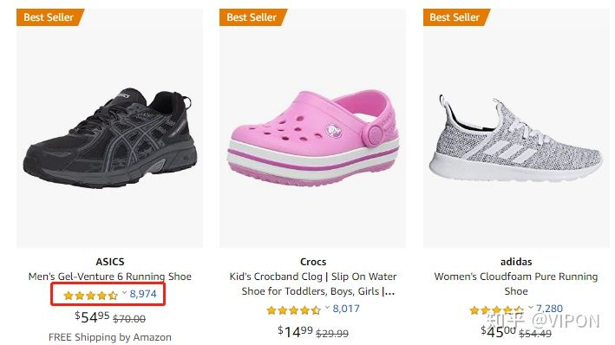Open the 8,974 reviews link
The width and height of the screenshot is (615, 345).
click(143, 294)
